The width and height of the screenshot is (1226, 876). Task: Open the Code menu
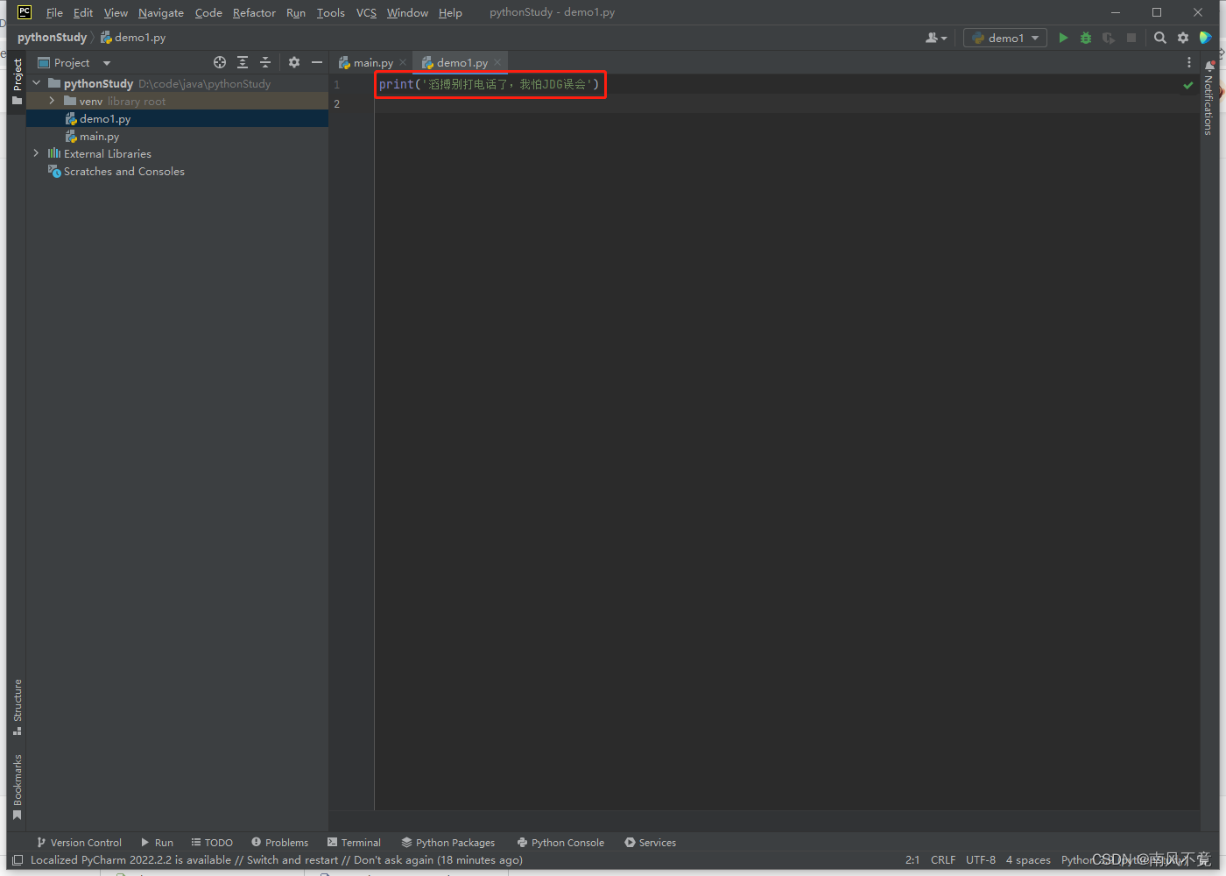[x=208, y=12]
